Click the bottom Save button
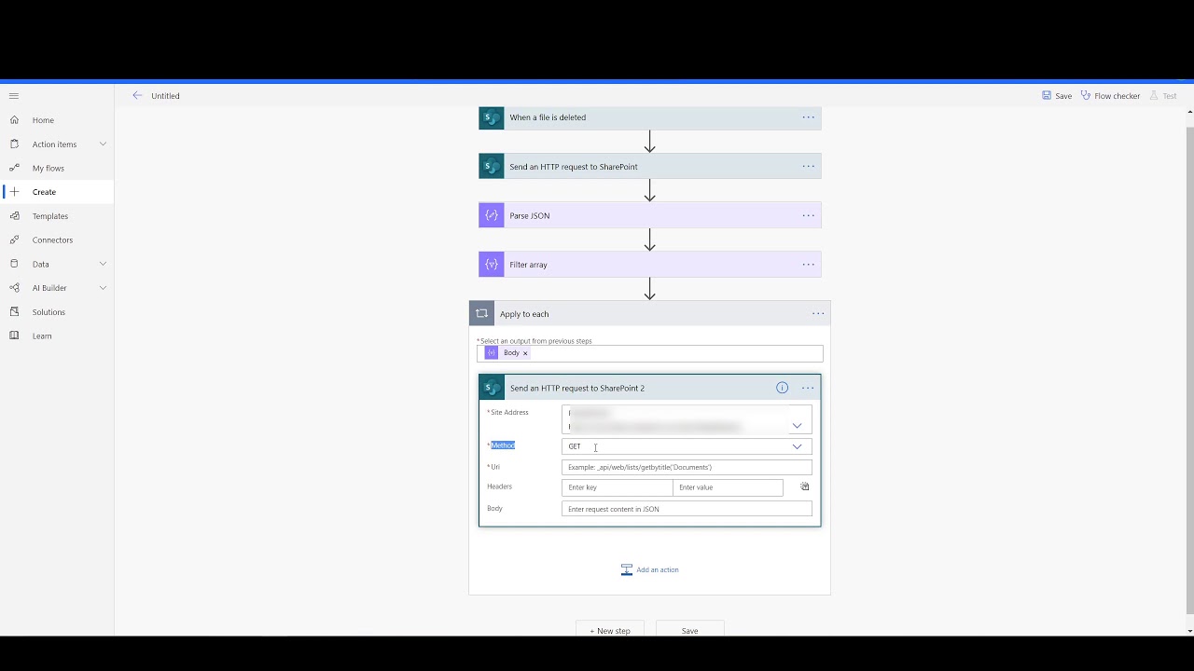Screen dimensions: 1194x671 coord(690,631)
